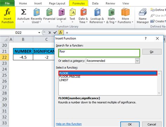
Task: Click the Cancel button
Action: tap(152, 124)
